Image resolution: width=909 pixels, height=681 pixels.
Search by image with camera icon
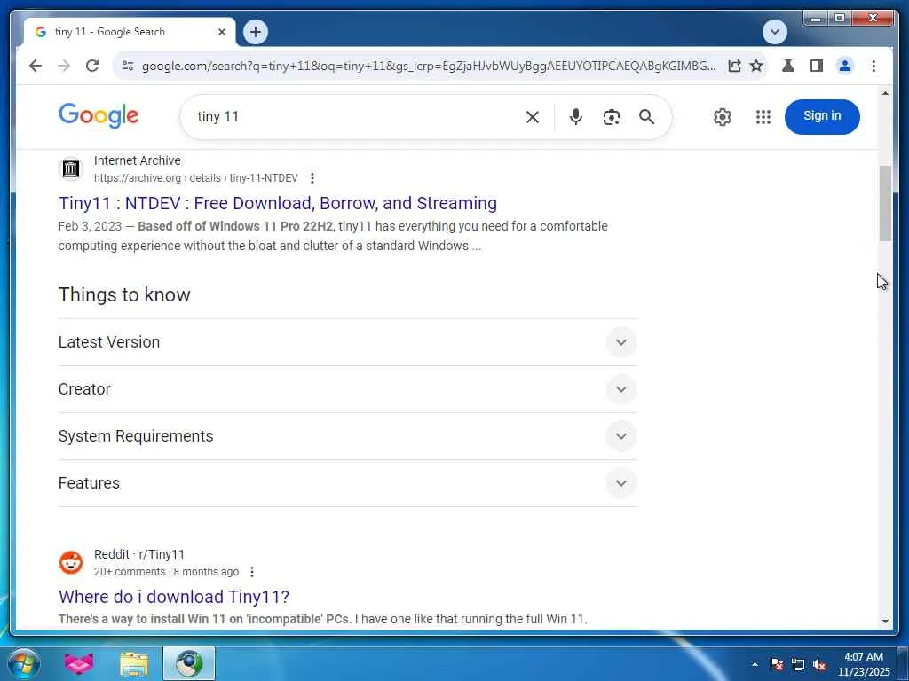611,117
